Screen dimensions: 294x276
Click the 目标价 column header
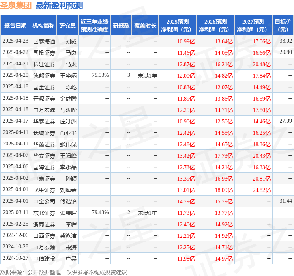[x=283, y=25]
